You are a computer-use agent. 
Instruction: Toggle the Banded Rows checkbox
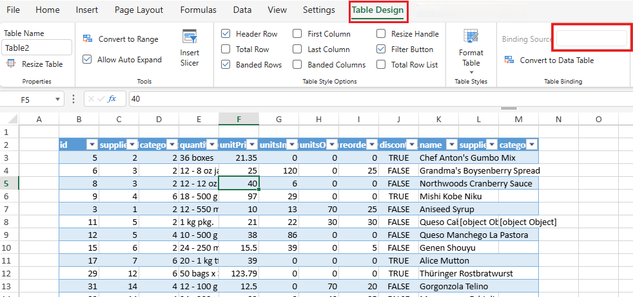pyautogui.click(x=226, y=64)
